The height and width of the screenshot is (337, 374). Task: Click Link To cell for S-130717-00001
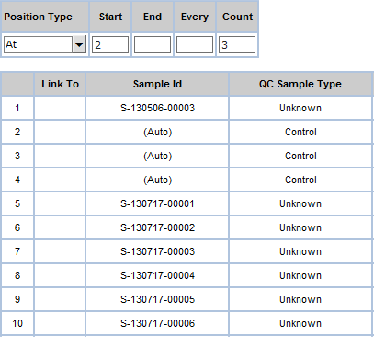click(x=60, y=203)
